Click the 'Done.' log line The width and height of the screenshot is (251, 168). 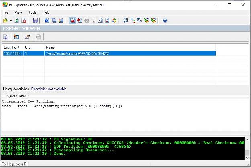click(x=33, y=154)
